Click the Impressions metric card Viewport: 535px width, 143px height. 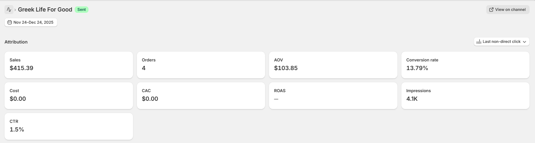(x=465, y=95)
